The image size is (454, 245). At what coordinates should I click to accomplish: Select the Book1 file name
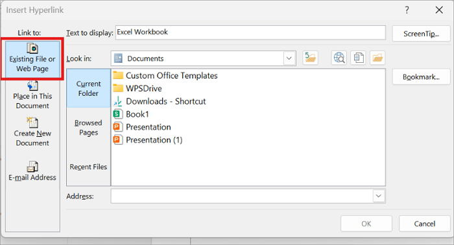click(x=137, y=114)
